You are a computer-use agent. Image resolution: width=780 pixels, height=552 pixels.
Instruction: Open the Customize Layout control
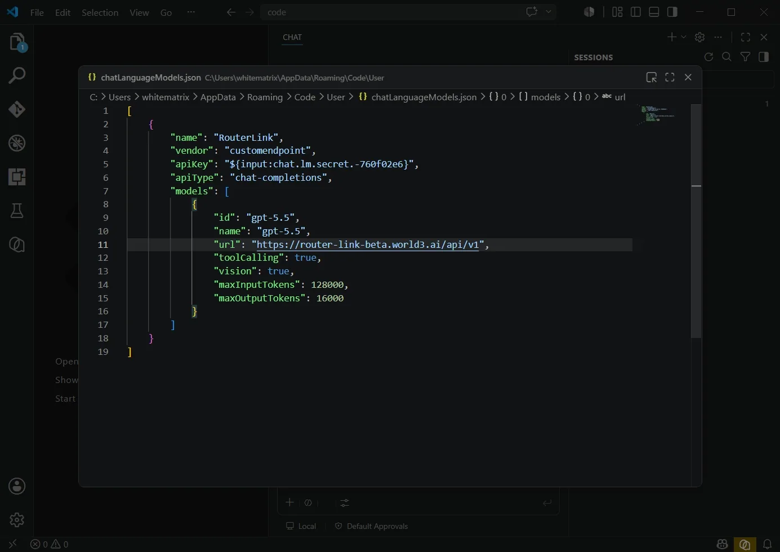pyautogui.click(x=617, y=12)
